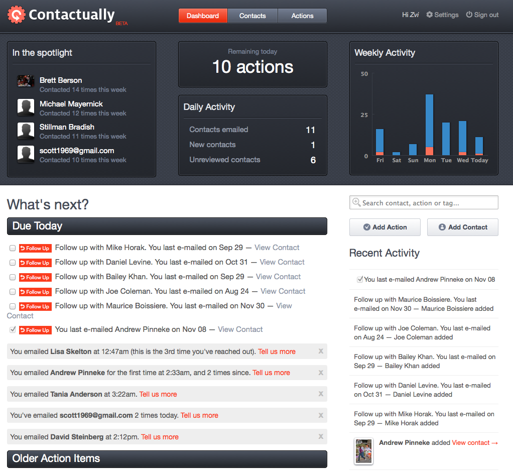The width and height of the screenshot is (513, 471).
Task: Click Tell us more for scott1969@gmail.com notice
Action: (199, 416)
